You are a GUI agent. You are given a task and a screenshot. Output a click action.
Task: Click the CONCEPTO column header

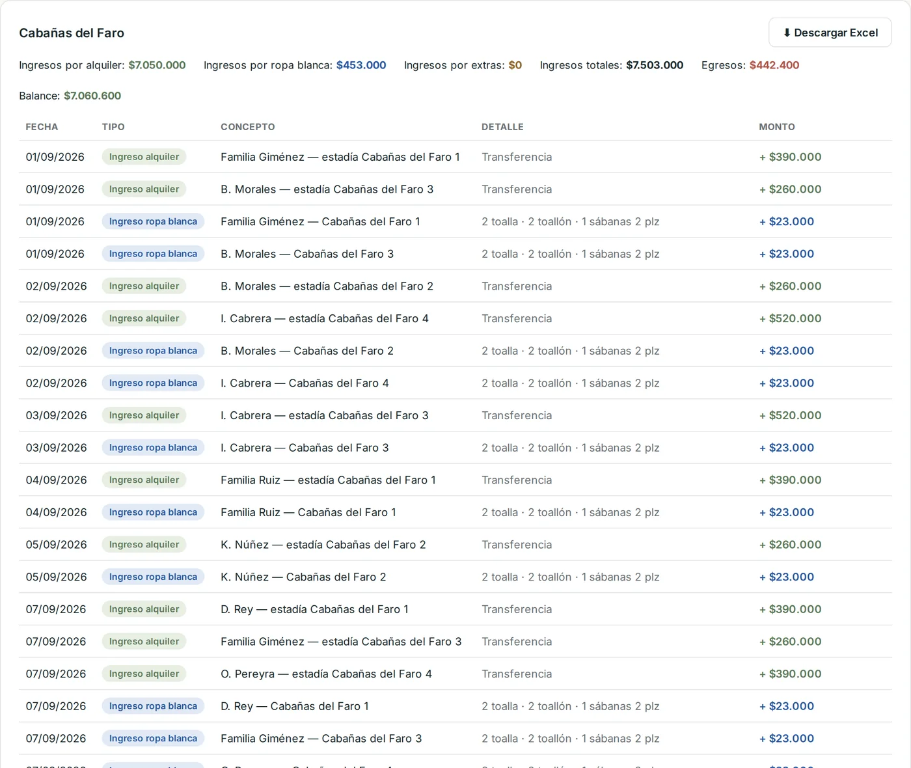tap(248, 127)
